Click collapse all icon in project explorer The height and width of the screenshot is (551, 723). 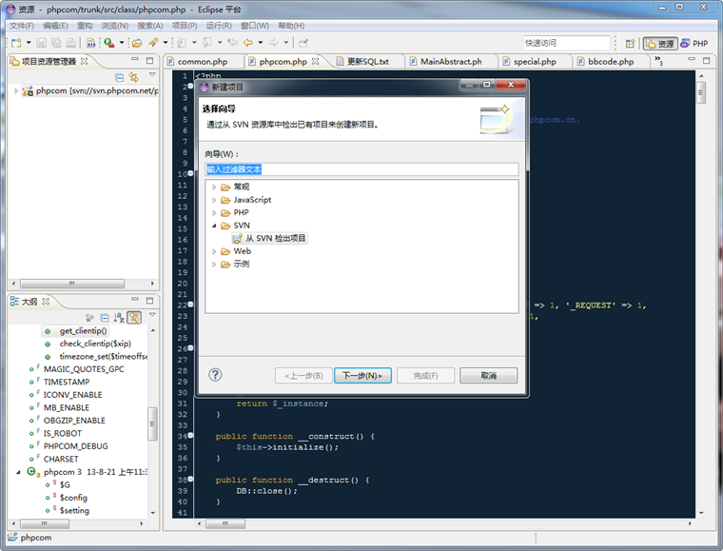tap(120, 77)
